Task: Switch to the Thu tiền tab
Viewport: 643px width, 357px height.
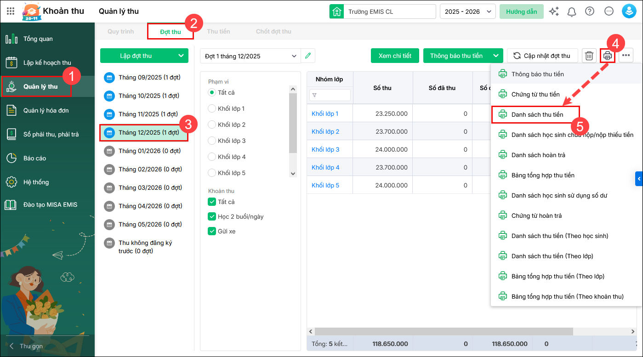Action: click(x=218, y=32)
